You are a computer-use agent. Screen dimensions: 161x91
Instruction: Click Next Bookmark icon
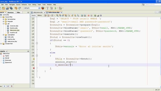[x=75, y=15]
